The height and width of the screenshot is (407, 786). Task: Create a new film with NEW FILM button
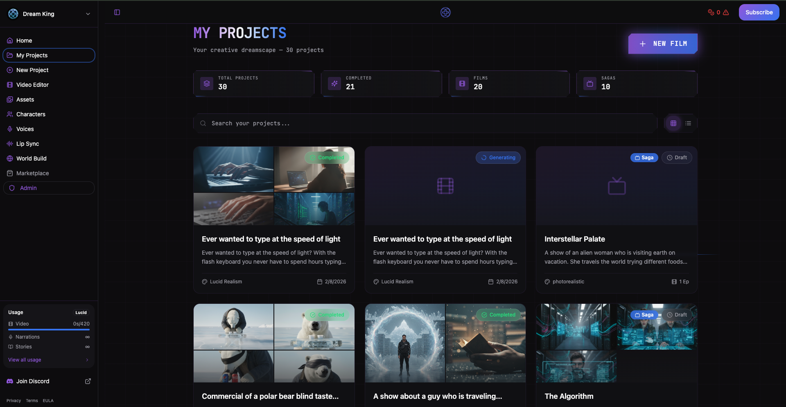click(x=663, y=44)
